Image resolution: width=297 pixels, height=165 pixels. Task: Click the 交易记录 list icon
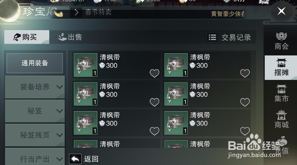pos(212,37)
